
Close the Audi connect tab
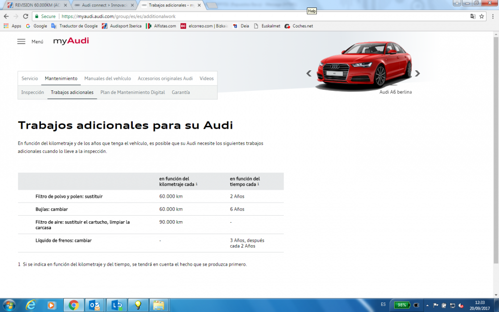132,5
